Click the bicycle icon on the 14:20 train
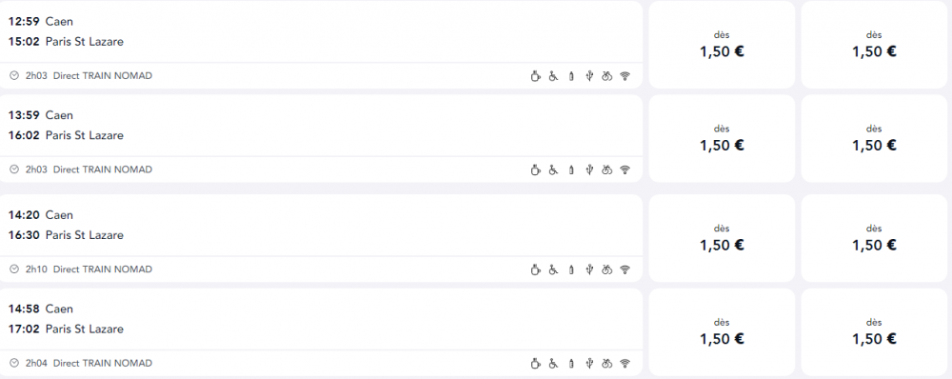 point(606,269)
